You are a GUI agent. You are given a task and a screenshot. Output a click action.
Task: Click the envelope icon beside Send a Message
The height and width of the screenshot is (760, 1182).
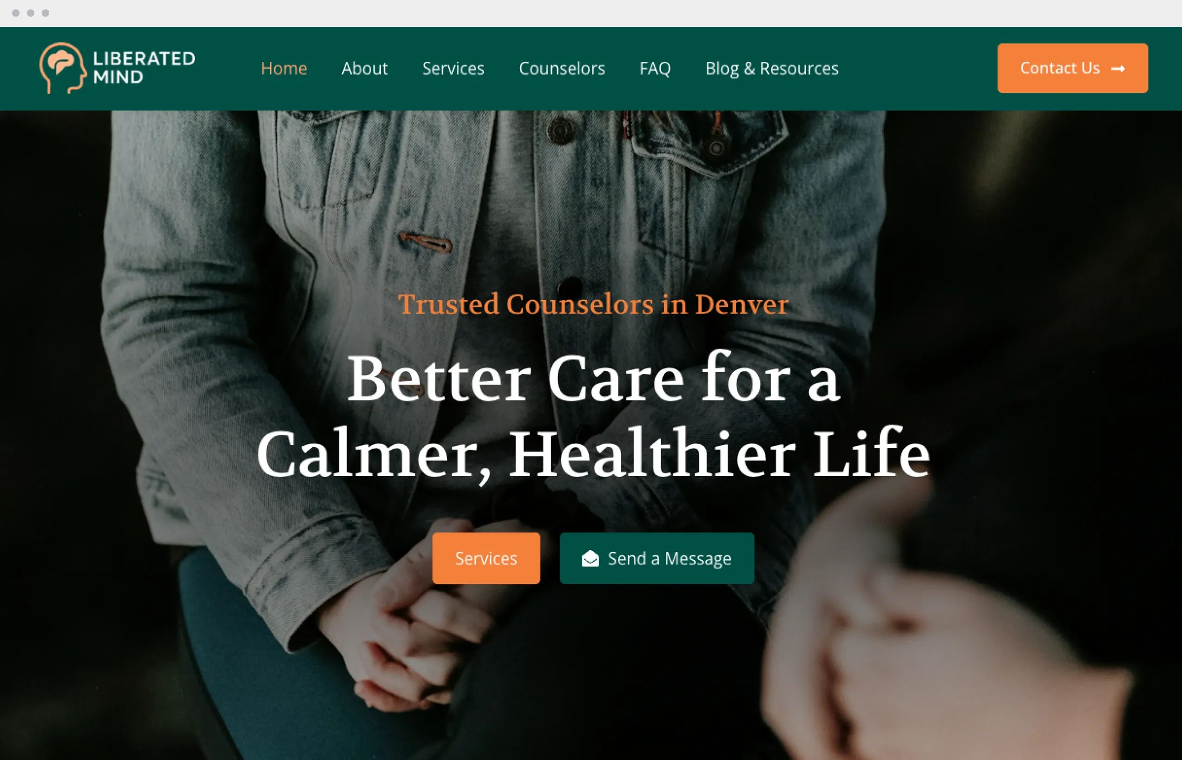(590, 558)
